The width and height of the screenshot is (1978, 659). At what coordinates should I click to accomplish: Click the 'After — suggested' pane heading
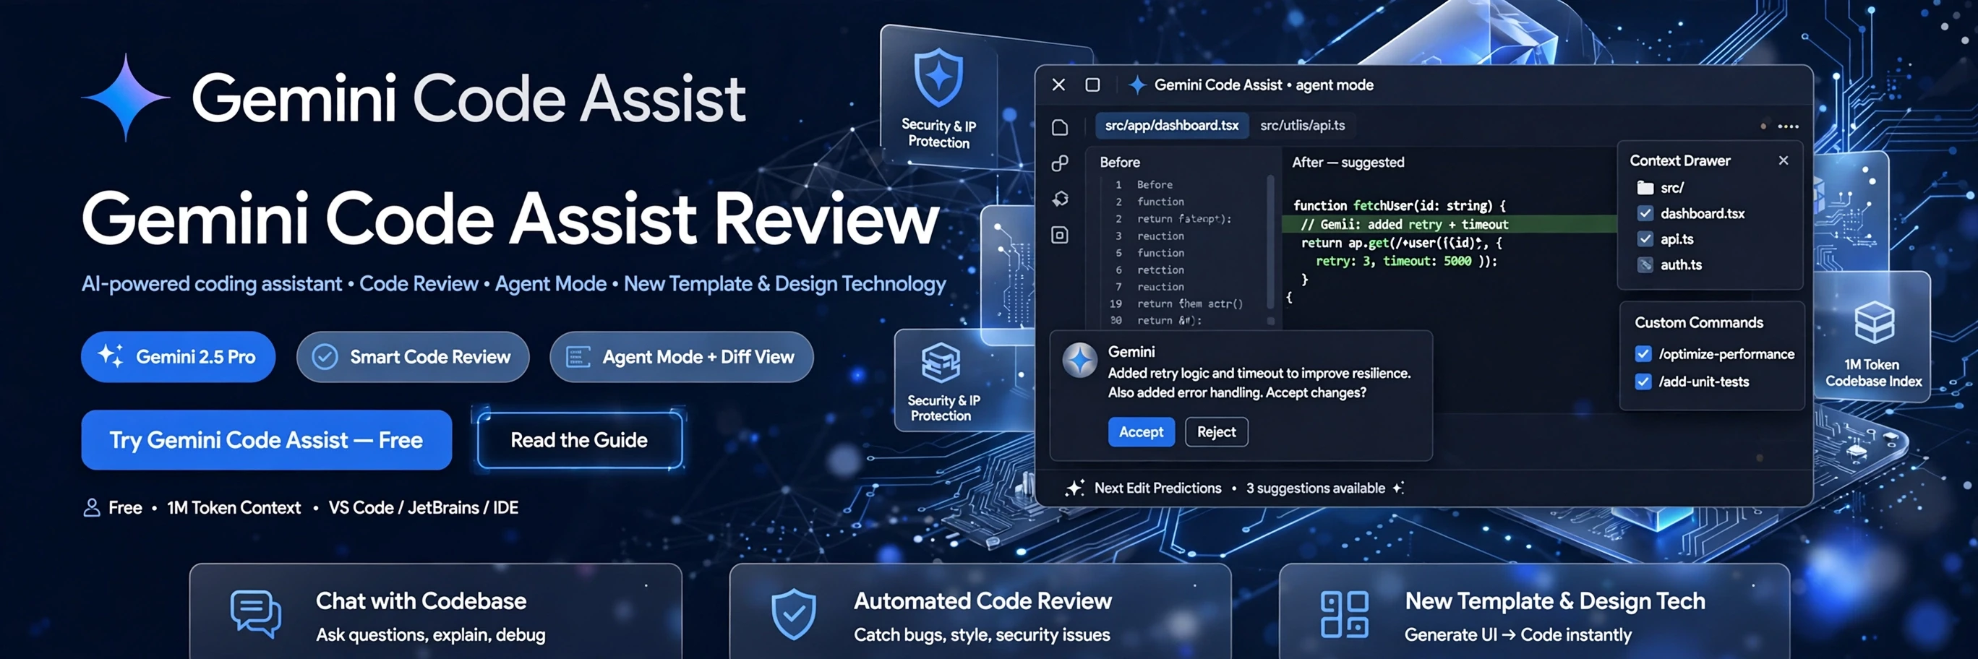coord(1348,162)
